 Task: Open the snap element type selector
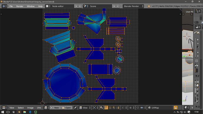(143, 108)
